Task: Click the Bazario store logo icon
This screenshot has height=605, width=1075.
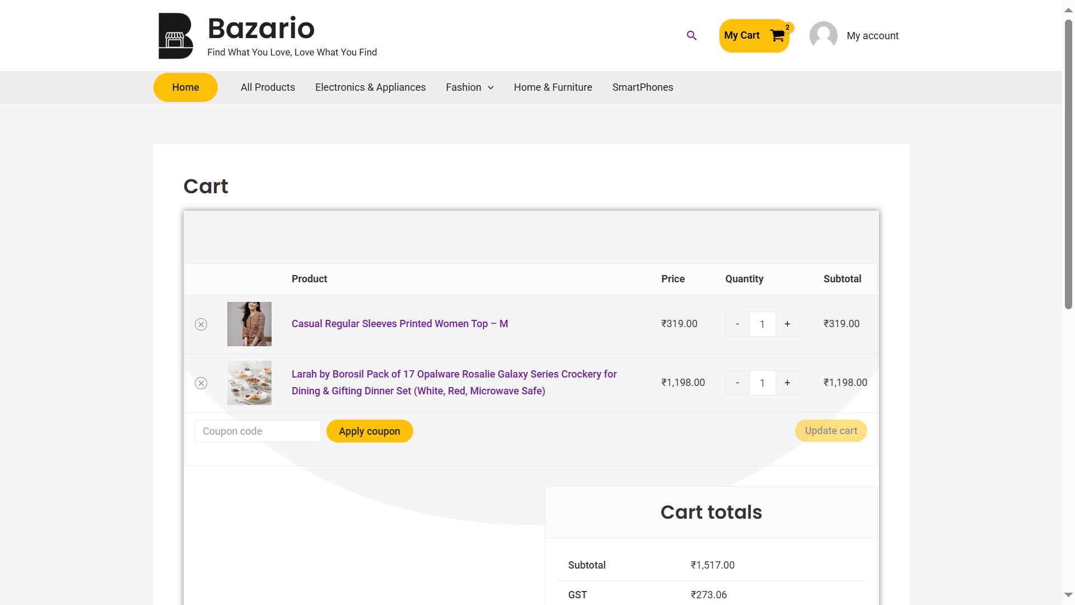Action: (x=175, y=36)
